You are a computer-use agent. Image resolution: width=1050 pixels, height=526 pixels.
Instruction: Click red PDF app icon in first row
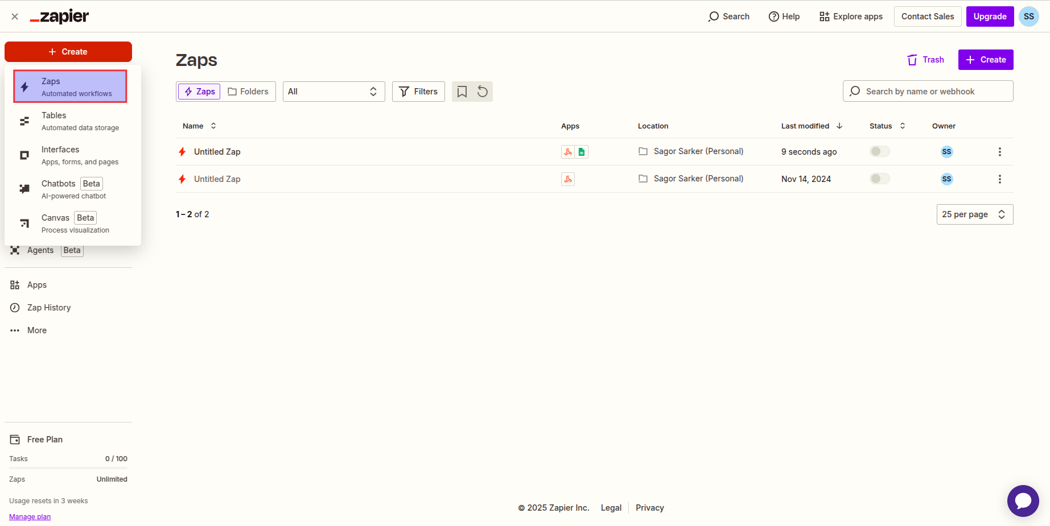[568, 152]
